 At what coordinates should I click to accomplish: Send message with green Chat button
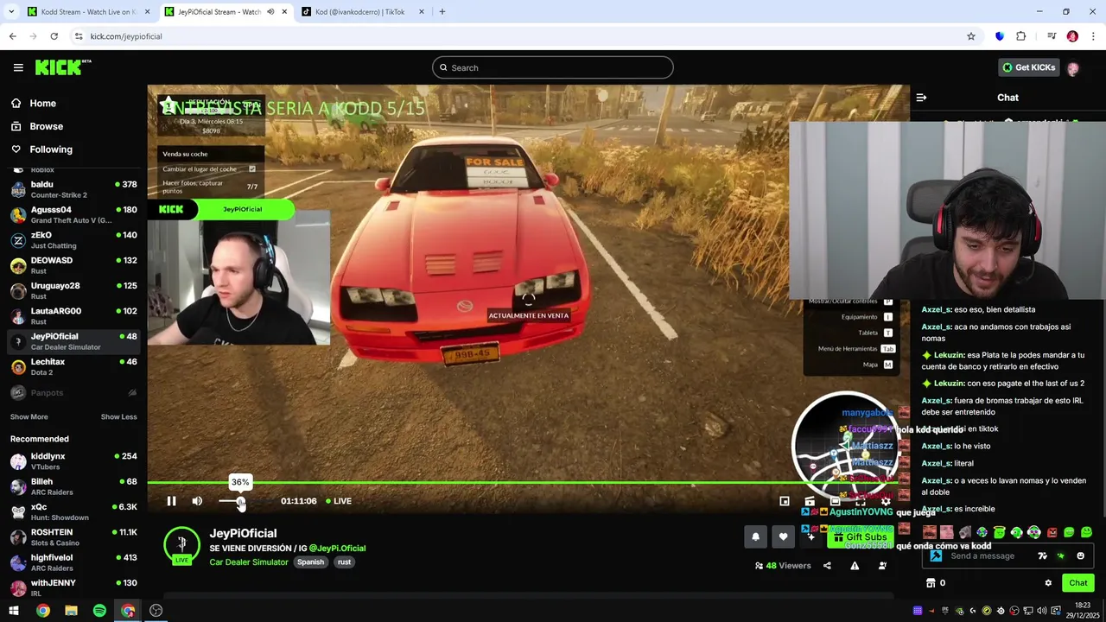click(1077, 583)
